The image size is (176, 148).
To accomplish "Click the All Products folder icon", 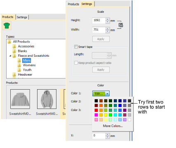I will pyautogui.click(x=9, y=42).
